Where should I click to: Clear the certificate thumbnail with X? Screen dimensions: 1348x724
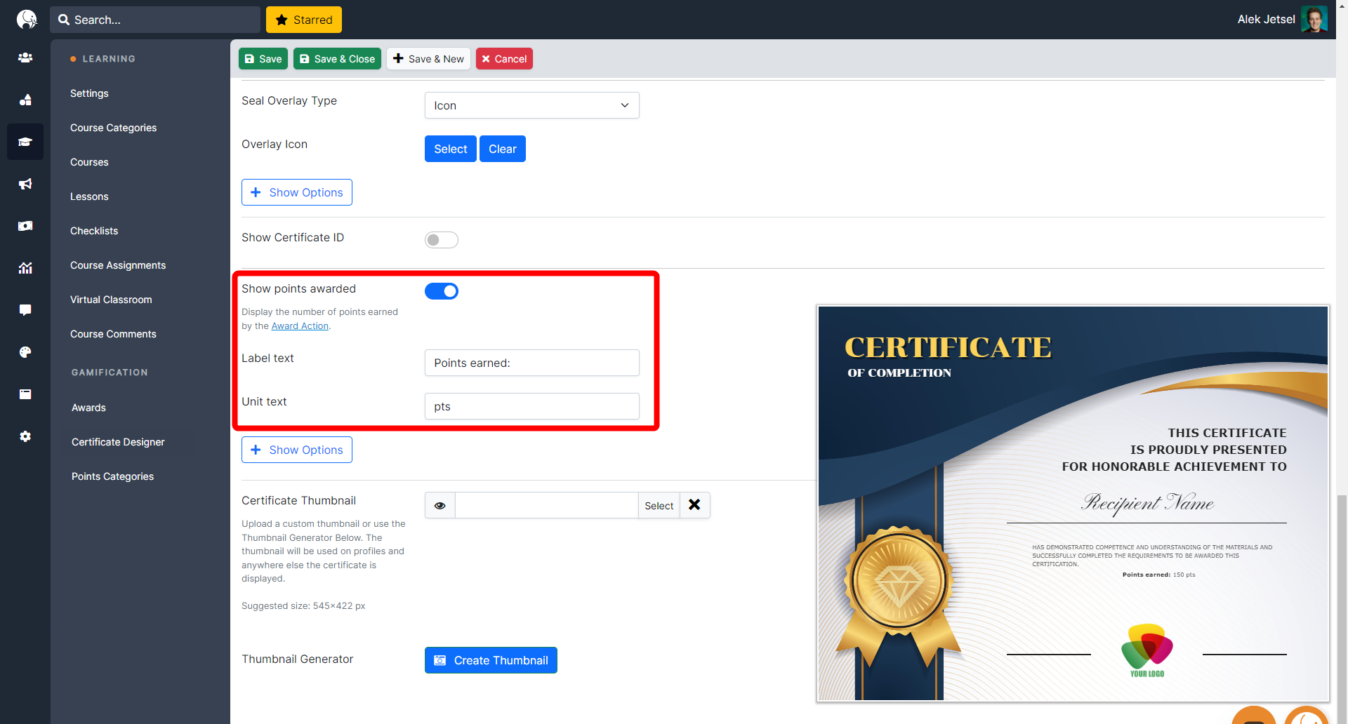(694, 505)
